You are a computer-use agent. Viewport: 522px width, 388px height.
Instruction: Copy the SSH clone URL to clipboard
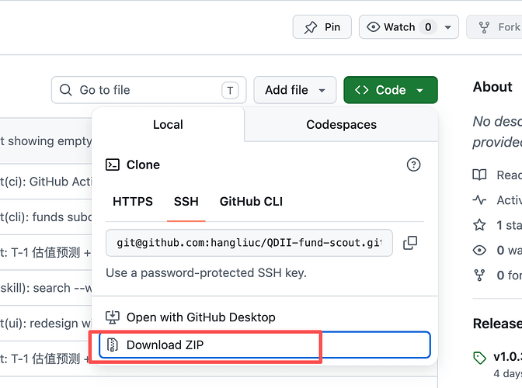click(410, 243)
